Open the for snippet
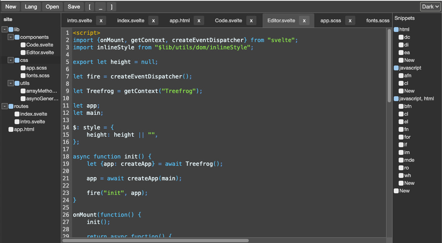The image size is (442, 243). pyautogui.click(x=407, y=137)
